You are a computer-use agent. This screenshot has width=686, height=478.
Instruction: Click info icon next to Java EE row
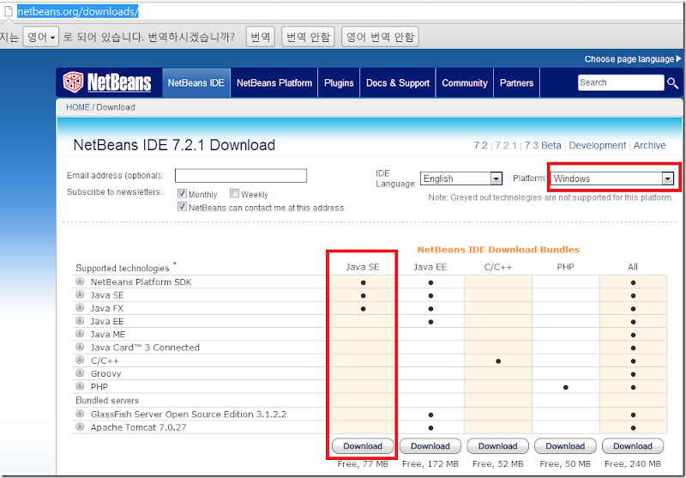point(80,321)
